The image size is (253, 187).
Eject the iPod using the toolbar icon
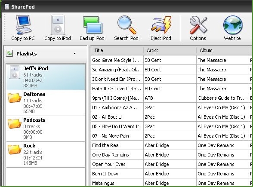[x=161, y=25]
